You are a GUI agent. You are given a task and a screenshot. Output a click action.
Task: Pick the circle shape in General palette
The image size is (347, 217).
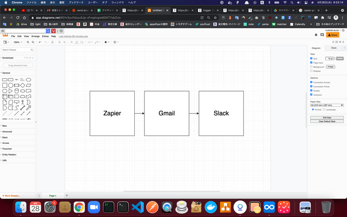(x=11, y=85)
